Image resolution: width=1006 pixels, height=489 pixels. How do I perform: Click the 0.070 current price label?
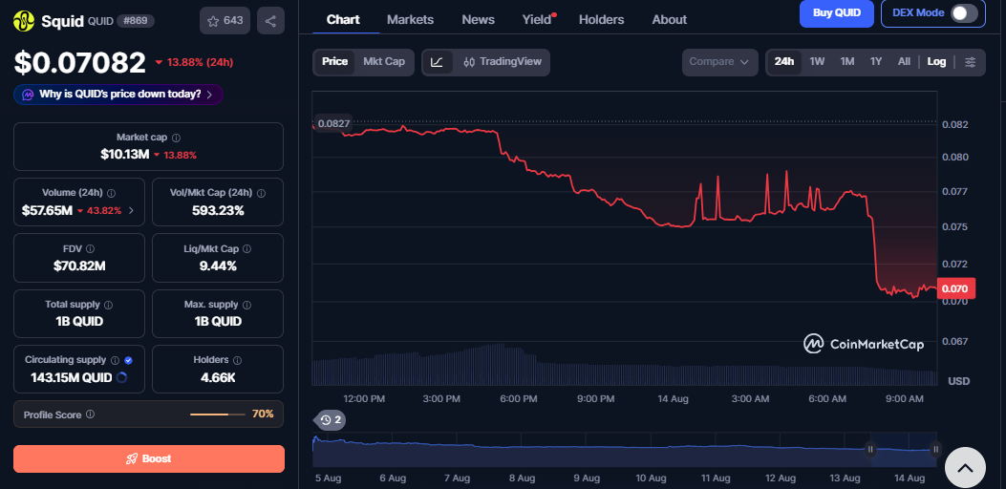click(956, 288)
